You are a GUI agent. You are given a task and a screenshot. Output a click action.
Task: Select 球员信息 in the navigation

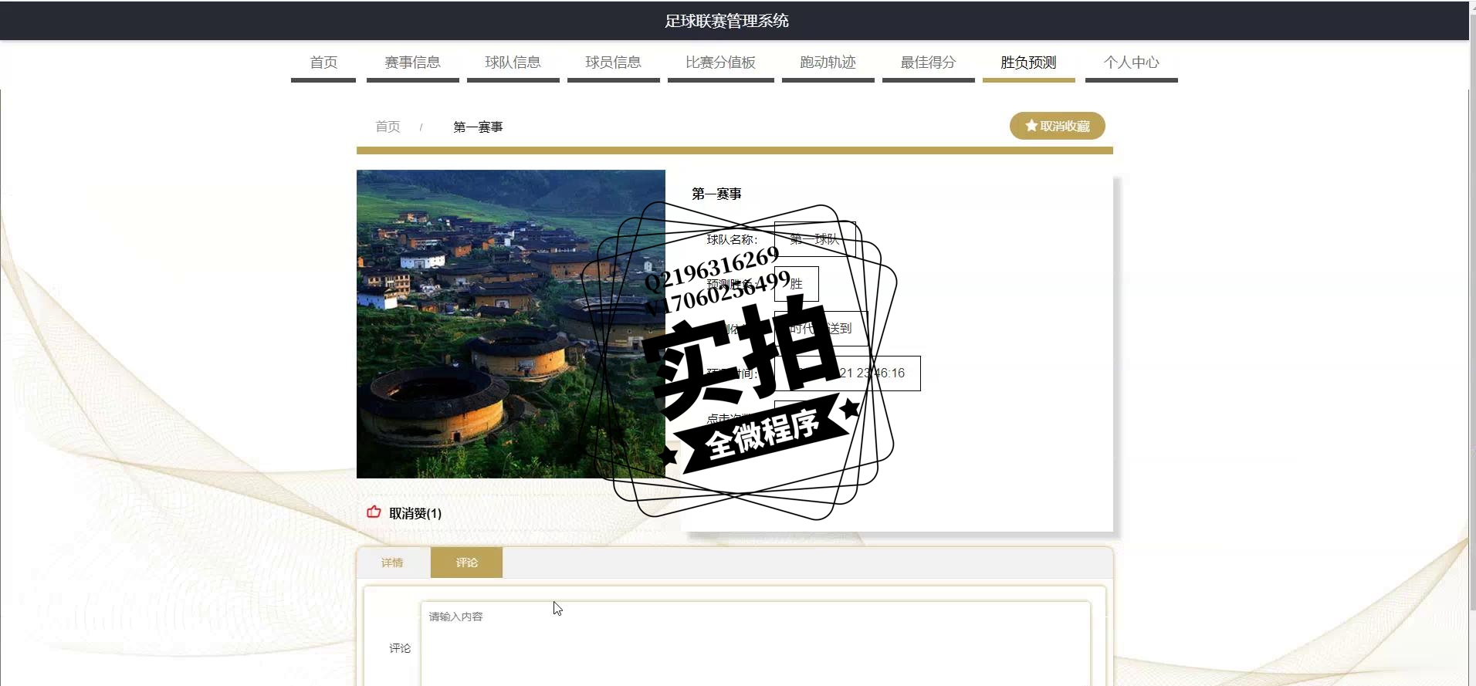pos(613,63)
